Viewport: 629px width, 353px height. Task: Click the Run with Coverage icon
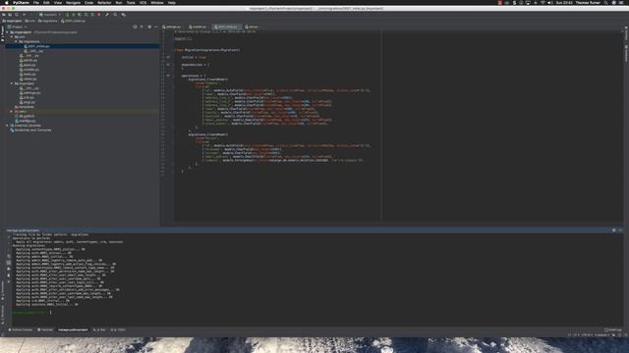coord(80,15)
